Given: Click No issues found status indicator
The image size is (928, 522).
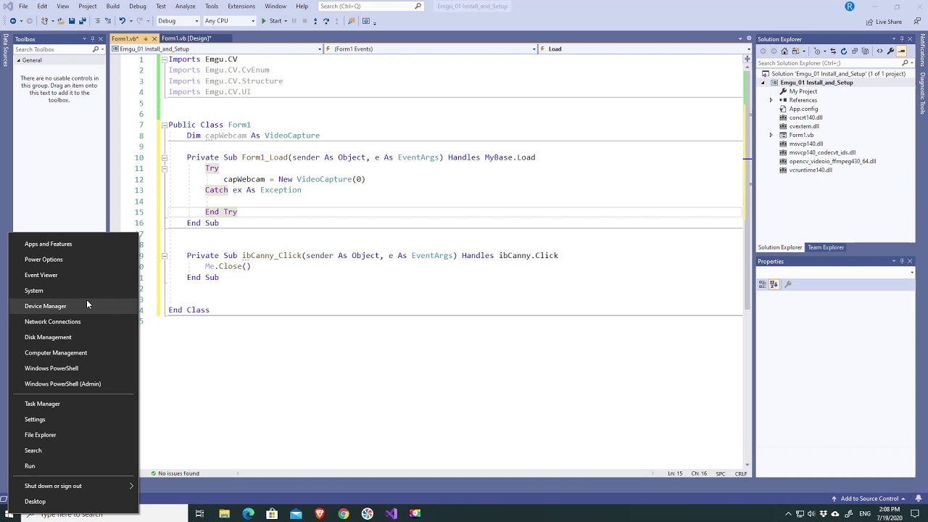Looking at the screenshot, I should pyautogui.click(x=175, y=473).
